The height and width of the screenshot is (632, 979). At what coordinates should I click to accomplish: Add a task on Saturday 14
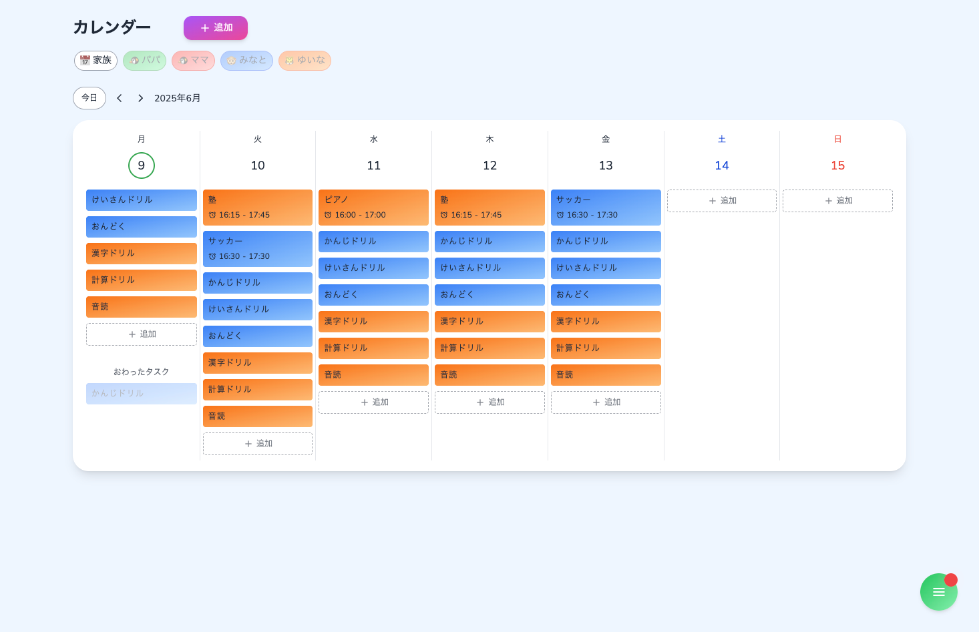tap(722, 201)
